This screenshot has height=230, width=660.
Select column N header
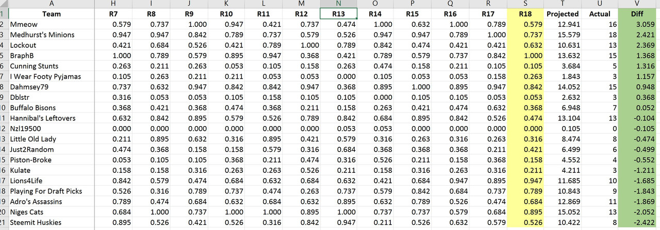tap(338, 4)
